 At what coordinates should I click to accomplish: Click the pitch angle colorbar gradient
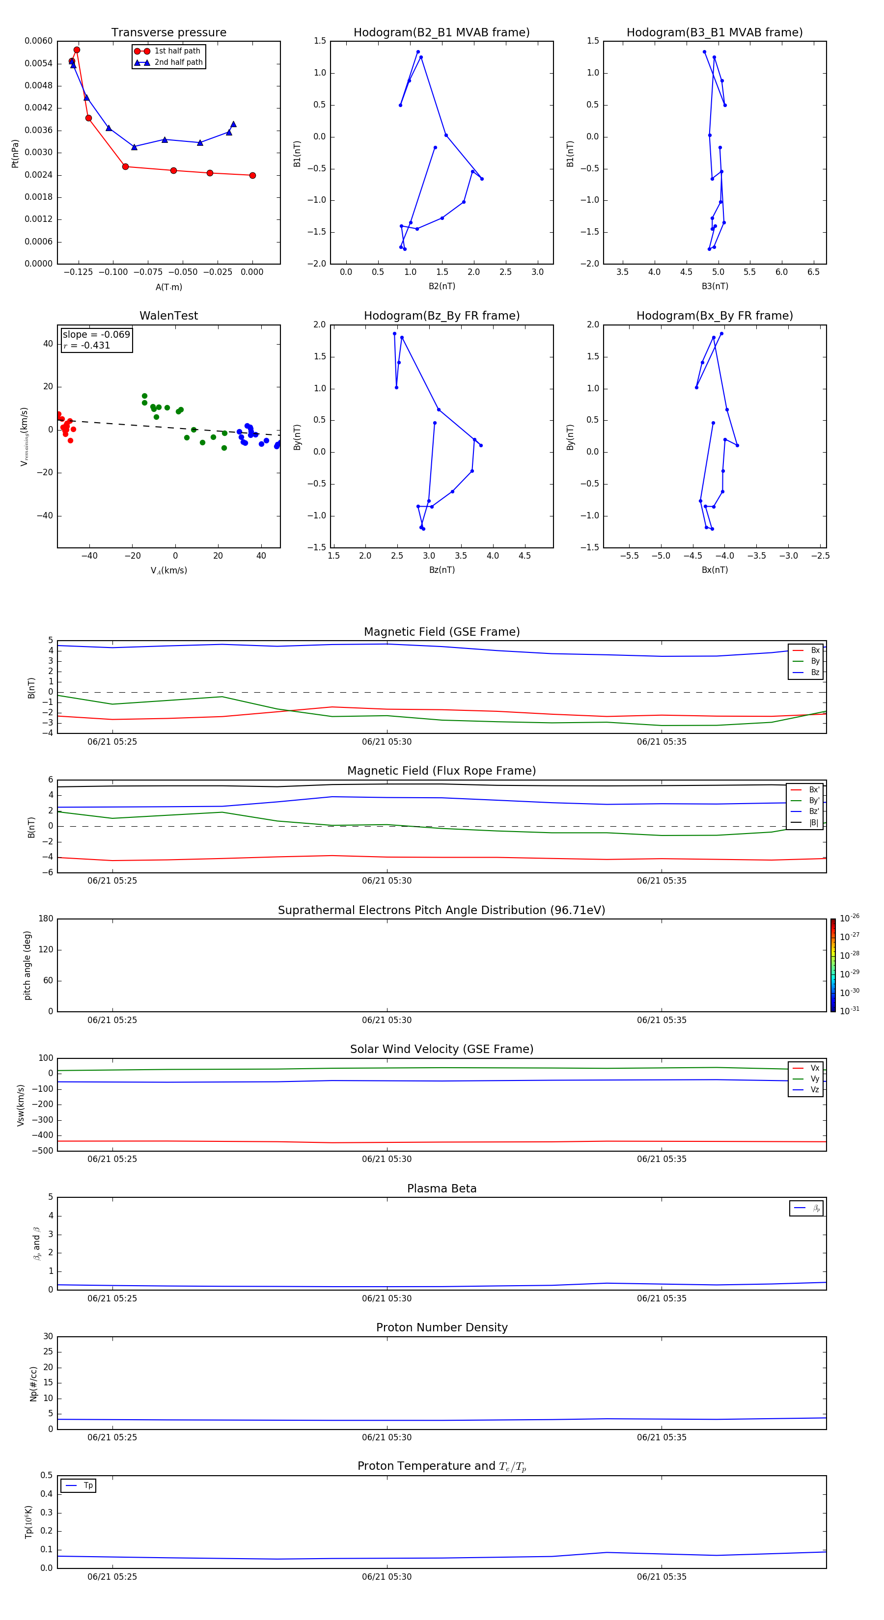[833, 965]
